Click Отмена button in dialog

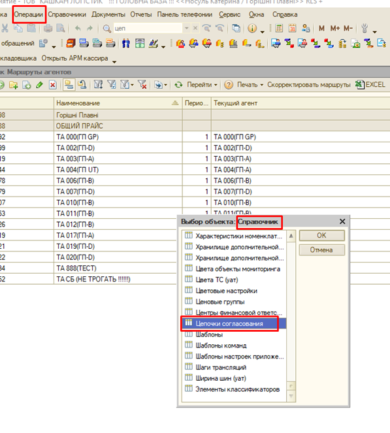322,250
